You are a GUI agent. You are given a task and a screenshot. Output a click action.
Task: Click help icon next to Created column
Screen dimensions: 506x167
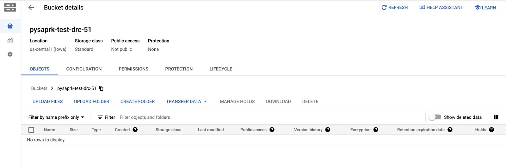135,130
